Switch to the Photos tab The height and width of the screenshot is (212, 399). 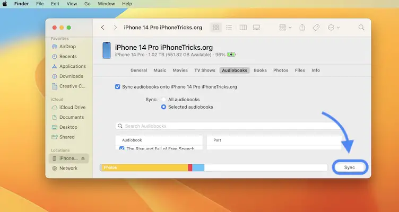281,70
